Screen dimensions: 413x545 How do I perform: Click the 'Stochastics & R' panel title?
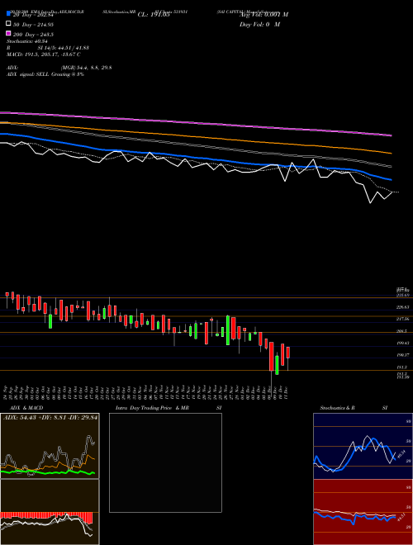(337, 408)
